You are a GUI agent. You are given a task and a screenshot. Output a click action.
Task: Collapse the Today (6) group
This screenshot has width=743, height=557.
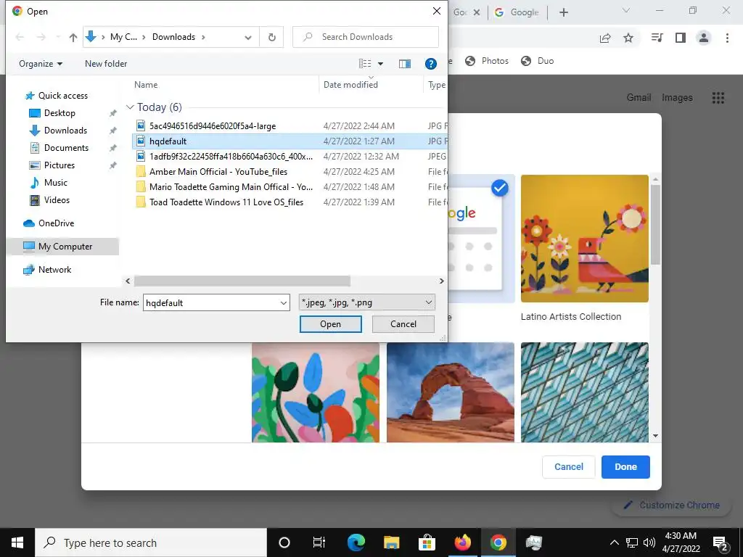(130, 107)
